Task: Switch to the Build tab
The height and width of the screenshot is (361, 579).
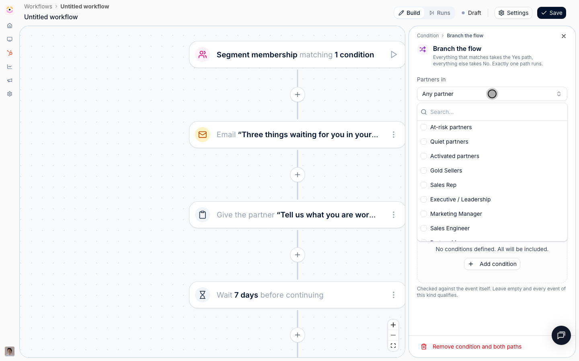Action: point(409,13)
